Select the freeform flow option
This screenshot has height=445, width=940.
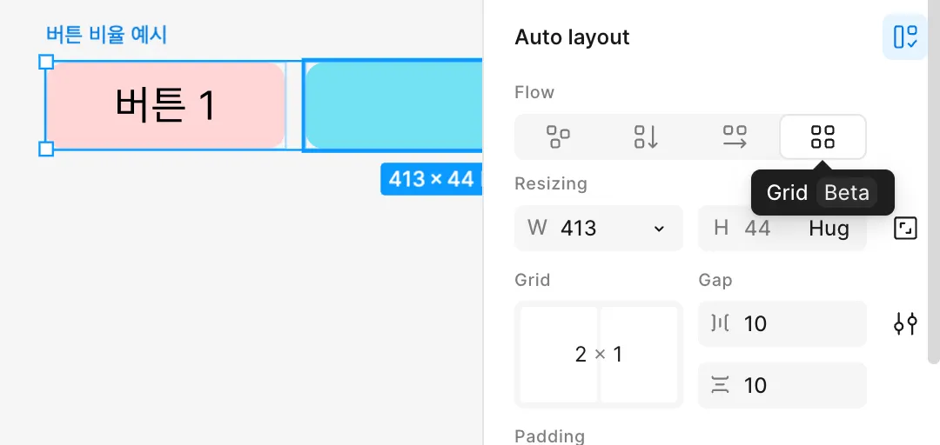[x=558, y=137]
